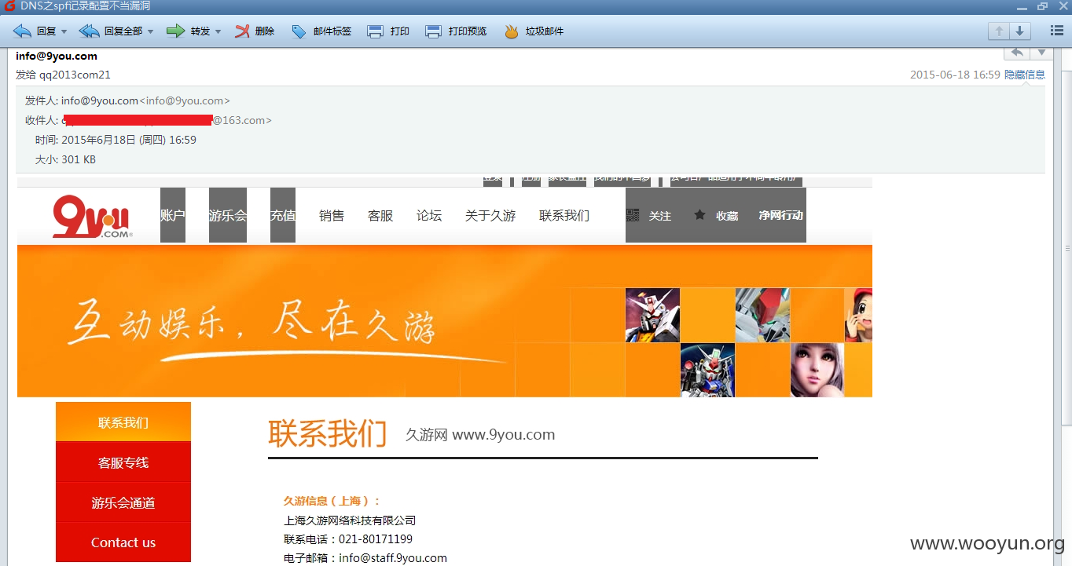Viewport: 1072px width, 566px height.
Task: Click the QR code 关注 icon
Action: [x=633, y=215]
